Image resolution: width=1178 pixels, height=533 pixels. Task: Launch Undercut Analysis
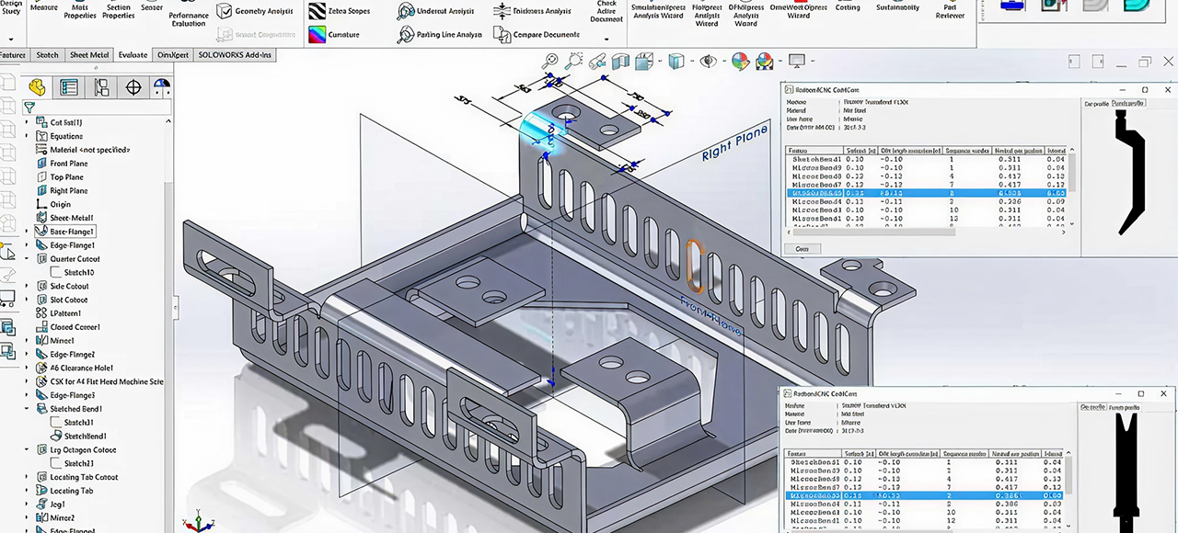click(x=406, y=11)
